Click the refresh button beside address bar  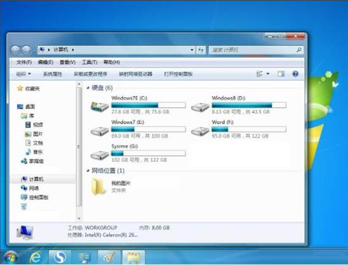point(201,50)
